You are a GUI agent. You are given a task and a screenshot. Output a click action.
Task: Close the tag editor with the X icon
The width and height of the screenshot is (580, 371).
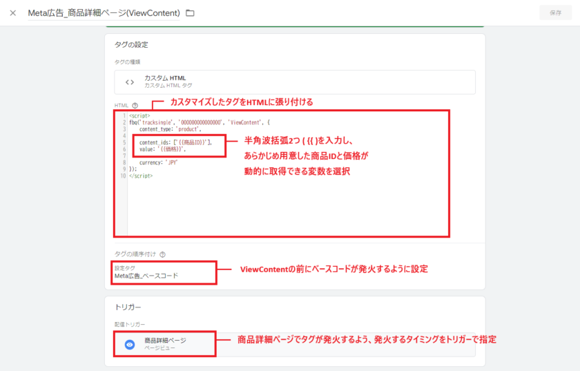[x=13, y=13]
